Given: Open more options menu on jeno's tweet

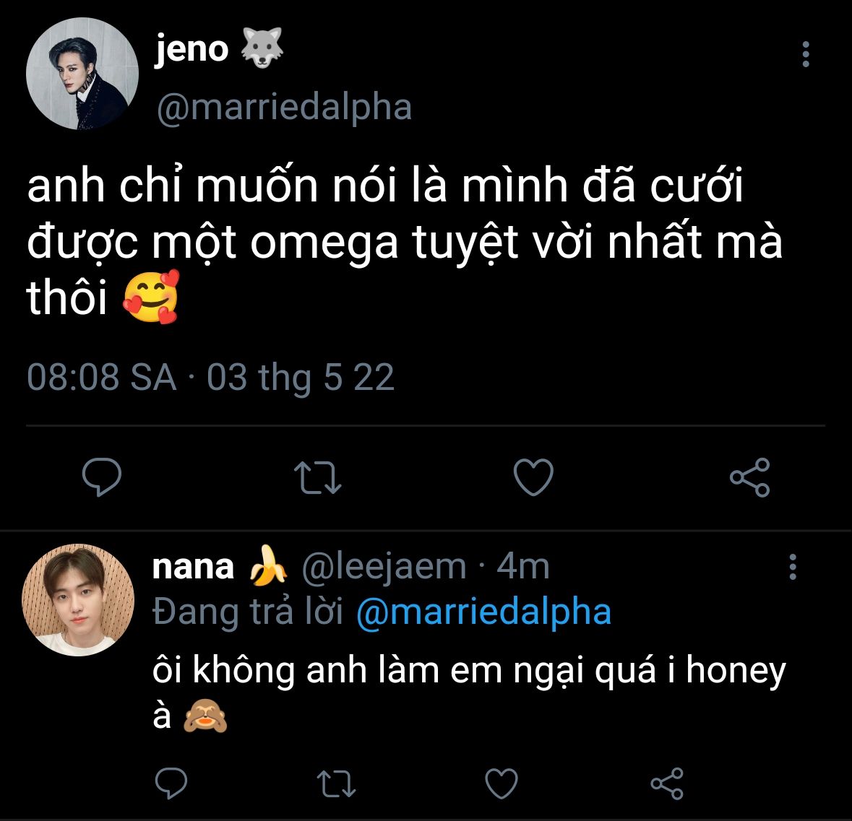Looking at the screenshot, I should click(x=806, y=55).
